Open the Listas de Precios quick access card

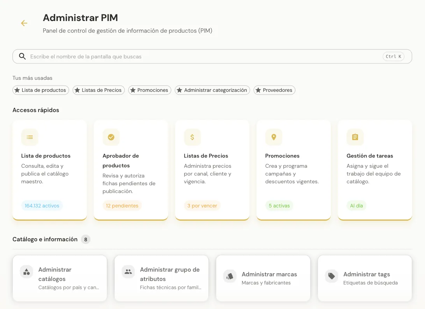coord(212,170)
